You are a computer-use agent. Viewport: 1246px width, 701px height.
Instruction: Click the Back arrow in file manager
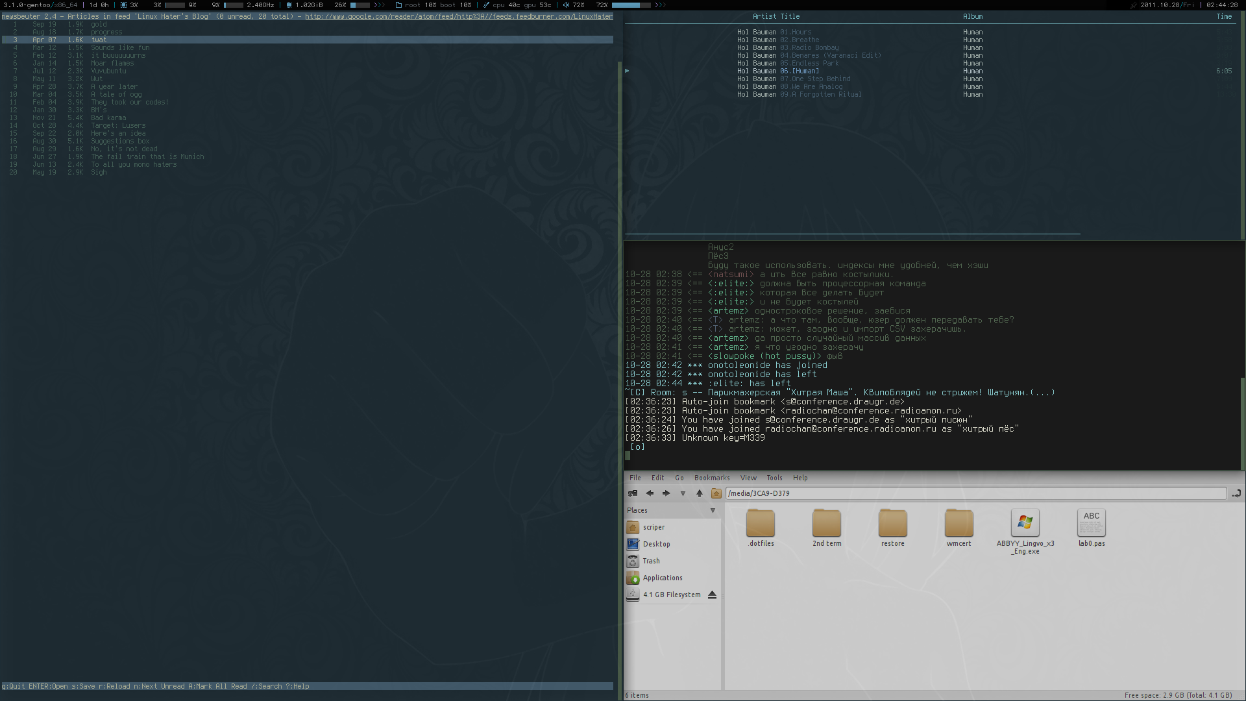point(650,493)
